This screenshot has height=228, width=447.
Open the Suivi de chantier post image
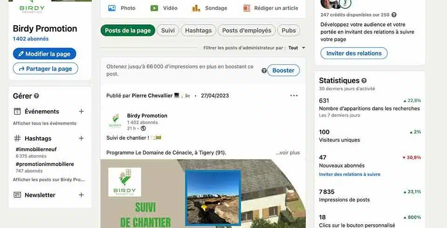203,194
